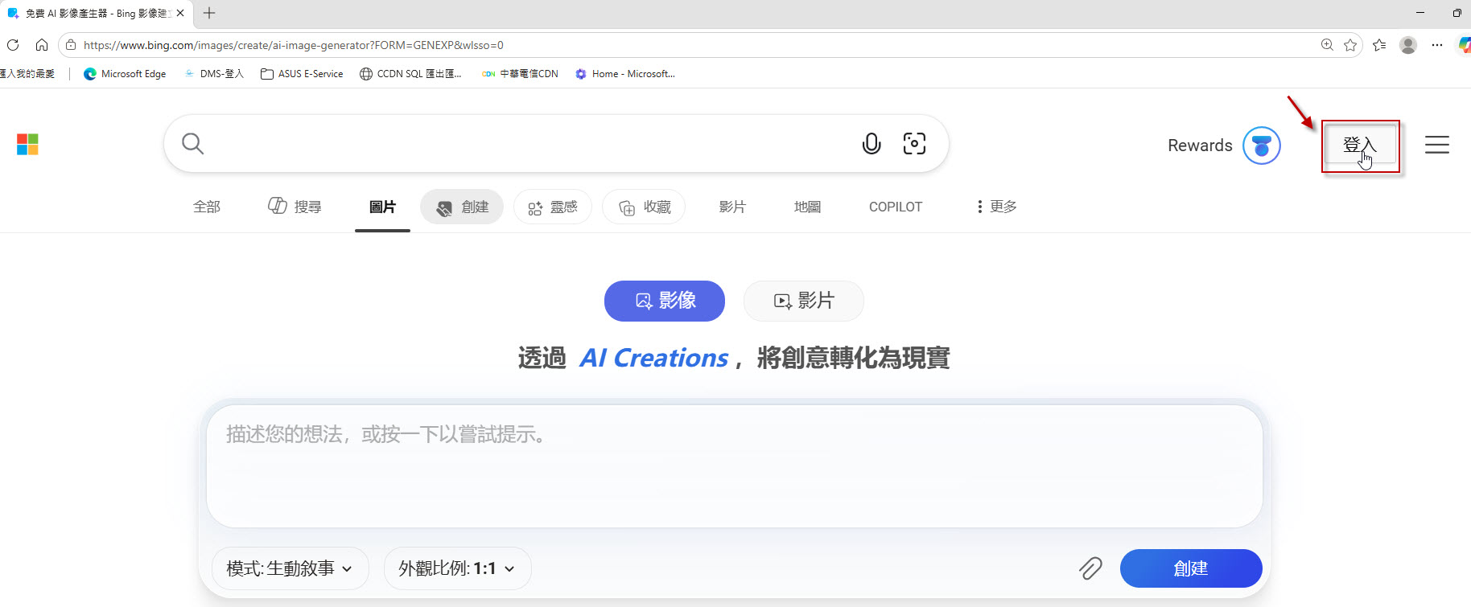Screen dimensions: 1471x607
Task: Open the 靈感 inspiration tab
Action: (553, 207)
